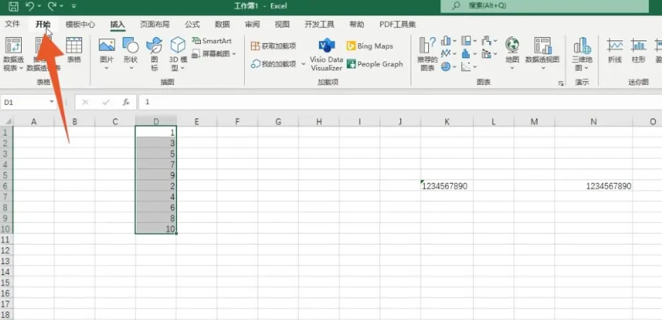662x320 pixels.
Task: Expand the Name Box dropdown arrow
Action: coord(52,102)
